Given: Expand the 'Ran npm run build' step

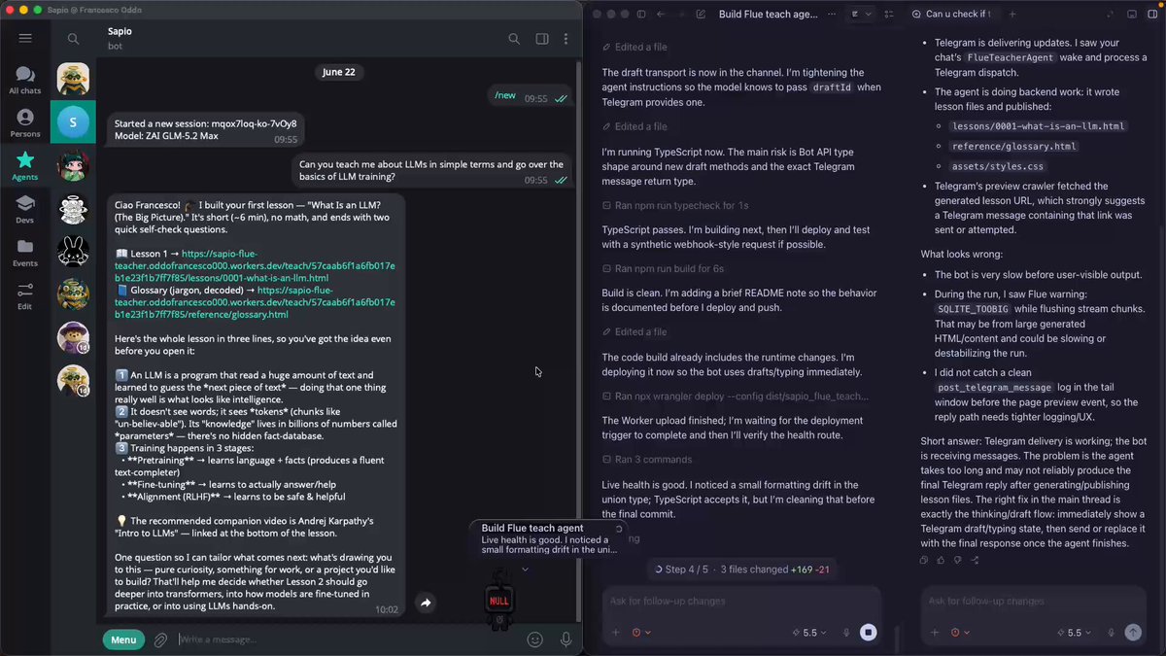Looking at the screenshot, I should [663, 268].
